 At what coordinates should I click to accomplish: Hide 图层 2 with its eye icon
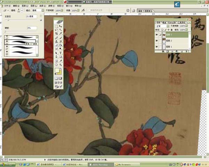pos(157,41)
